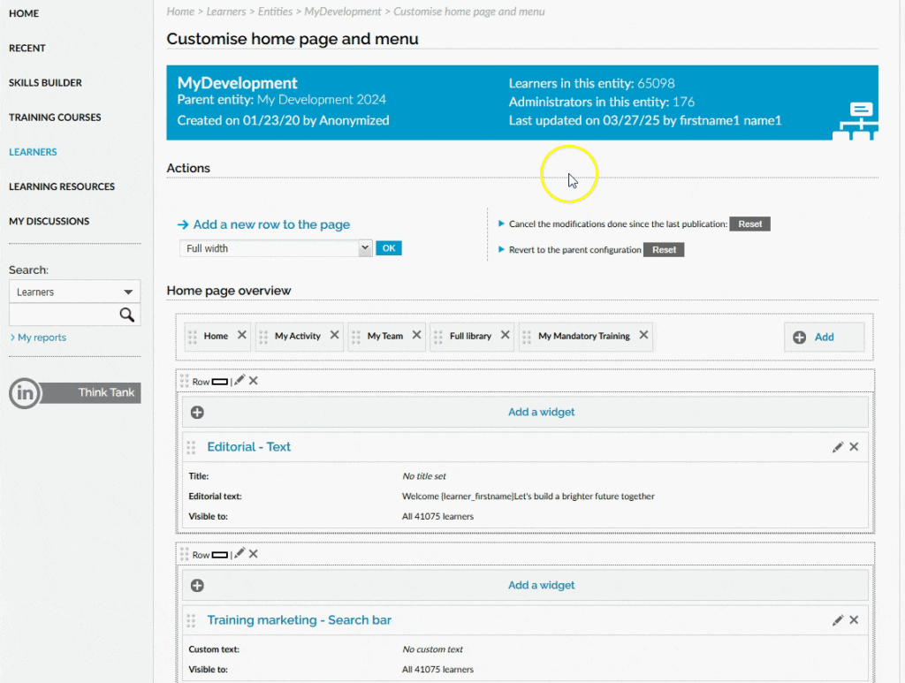The image size is (905, 683).
Task: Edit the Training marketing - Search bar widget pencil icon
Action: tap(838, 619)
